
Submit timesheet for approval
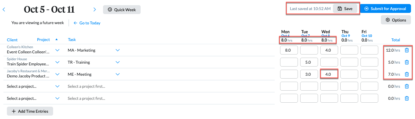(x=385, y=9)
